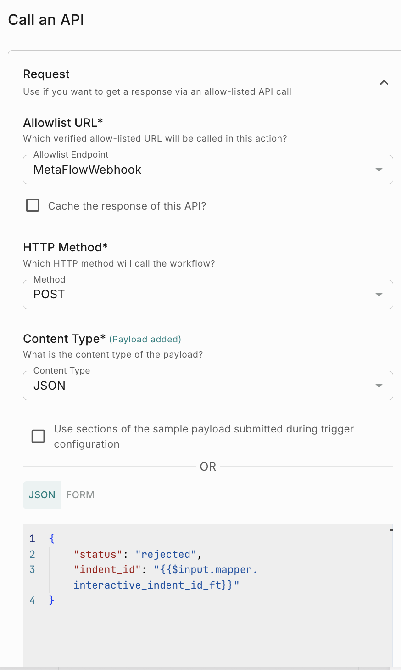Screen dimensions: 401x670
Task: Click the (Payload added) label
Action: click(x=145, y=340)
